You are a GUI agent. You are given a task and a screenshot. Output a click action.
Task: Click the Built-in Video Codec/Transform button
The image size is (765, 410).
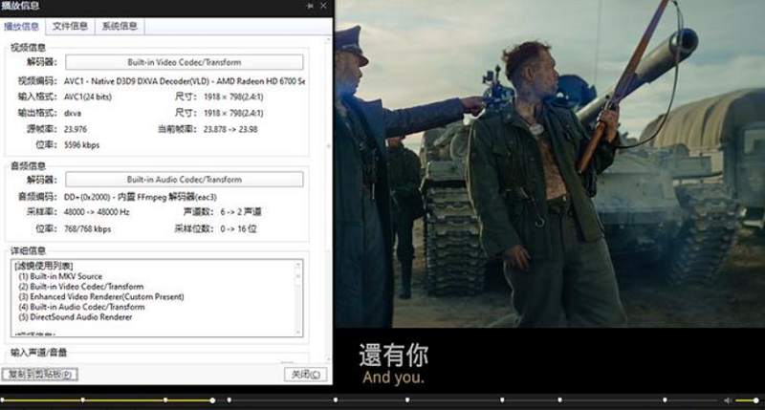pyautogui.click(x=184, y=63)
